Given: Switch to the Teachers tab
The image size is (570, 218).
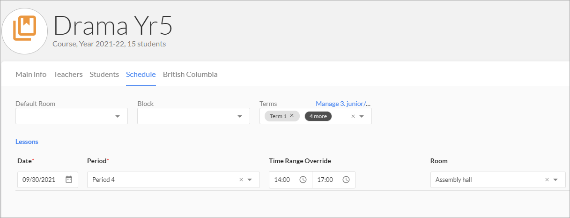Looking at the screenshot, I should [x=68, y=75].
